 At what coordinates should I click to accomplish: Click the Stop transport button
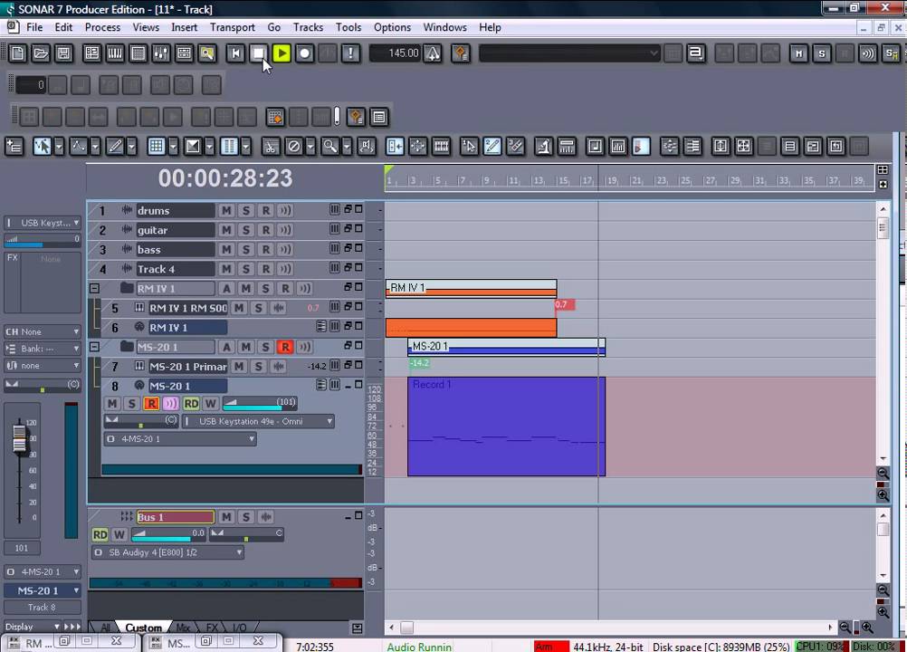(259, 53)
